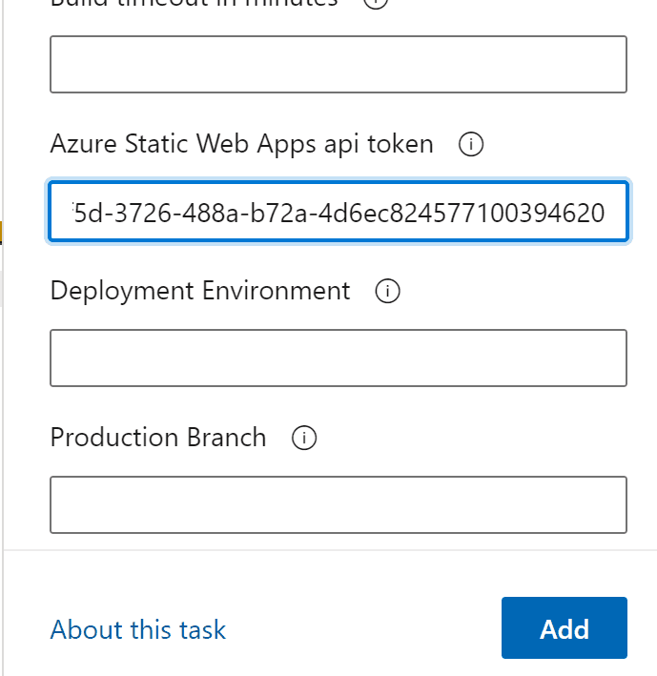Click the Azure Static Web Apps api token label
This screenshot has height=676, width=657.
(242, 144)
